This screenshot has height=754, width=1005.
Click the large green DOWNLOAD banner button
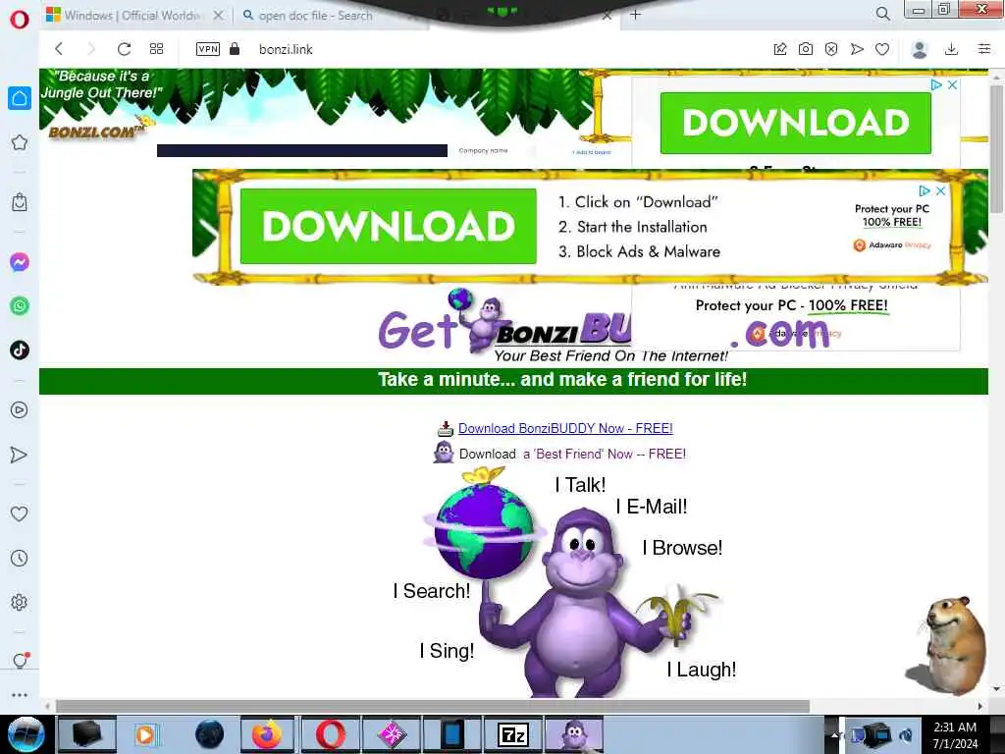(389, 226)
